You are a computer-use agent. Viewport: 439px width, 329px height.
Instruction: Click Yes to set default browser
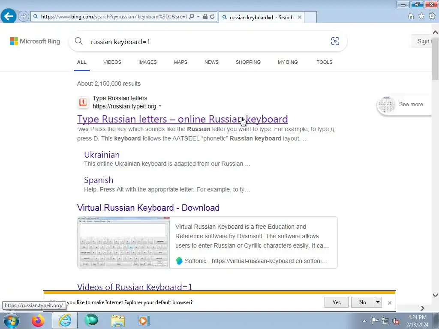337,302
